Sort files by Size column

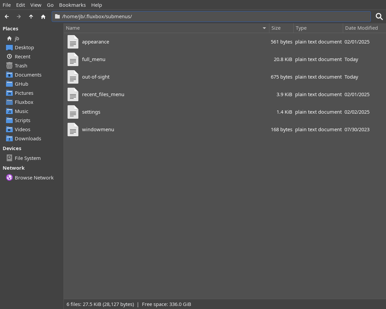coord(281,28)
